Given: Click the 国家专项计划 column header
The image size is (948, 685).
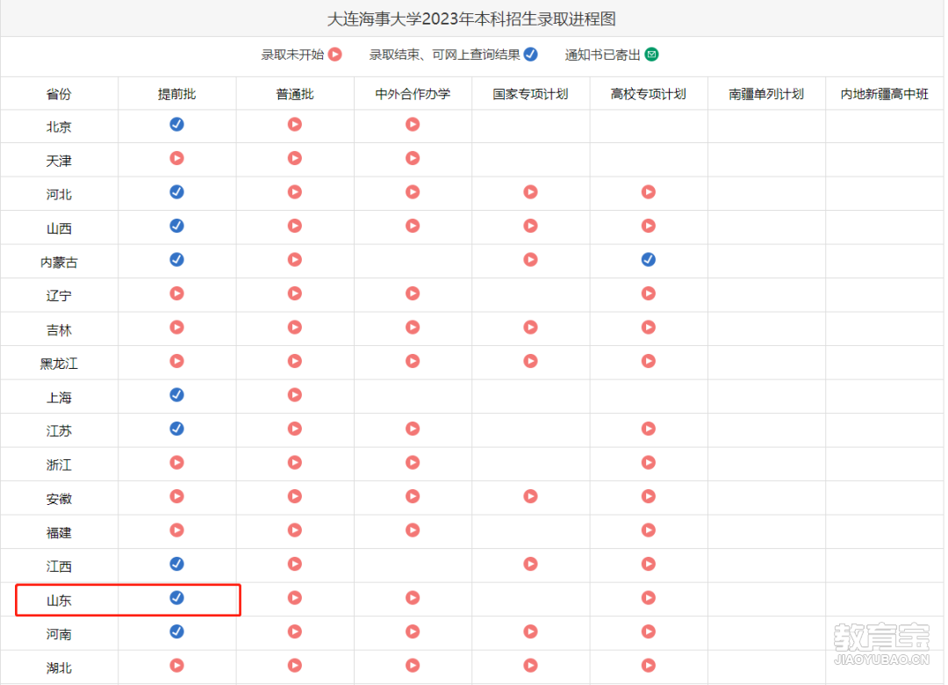Looking at the screenshot, I should 530,94.
